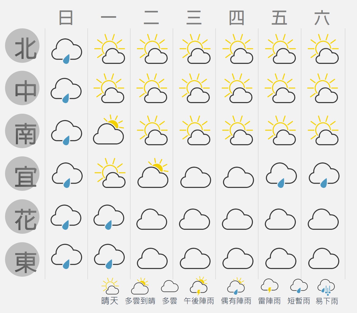Click the 宜 row Friday rain icon
The height and width of the screenshot is (313, 357).
[x=281, y=175]
